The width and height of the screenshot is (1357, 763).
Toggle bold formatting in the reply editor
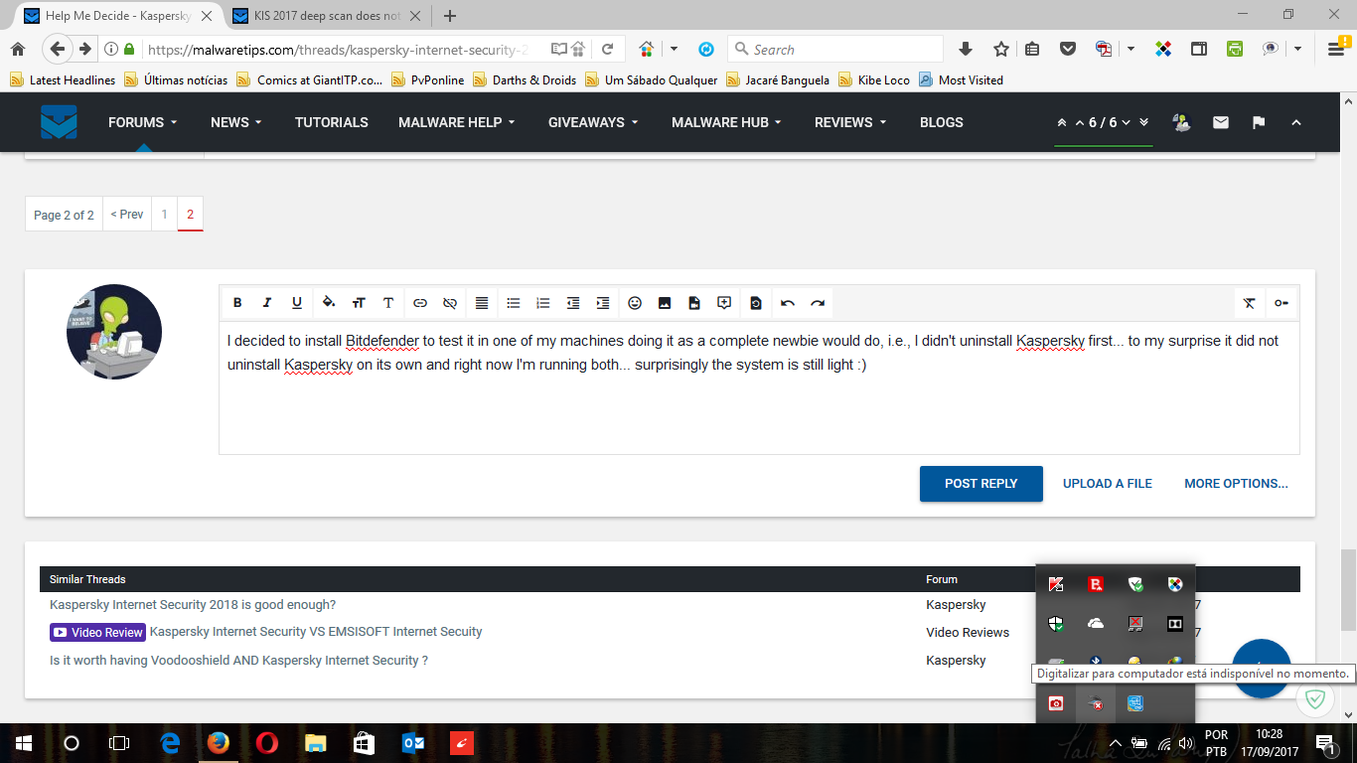pos(237,303)
